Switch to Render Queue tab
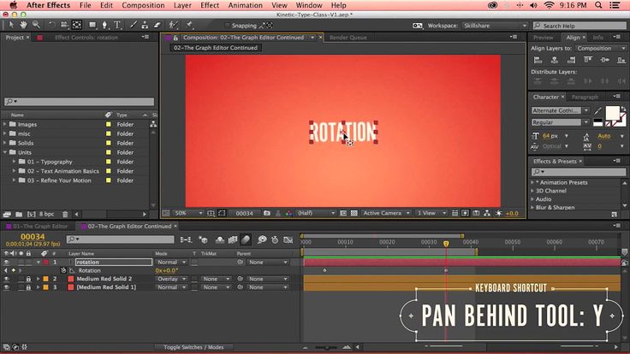The image size is (630, 354). pos(348,38)
